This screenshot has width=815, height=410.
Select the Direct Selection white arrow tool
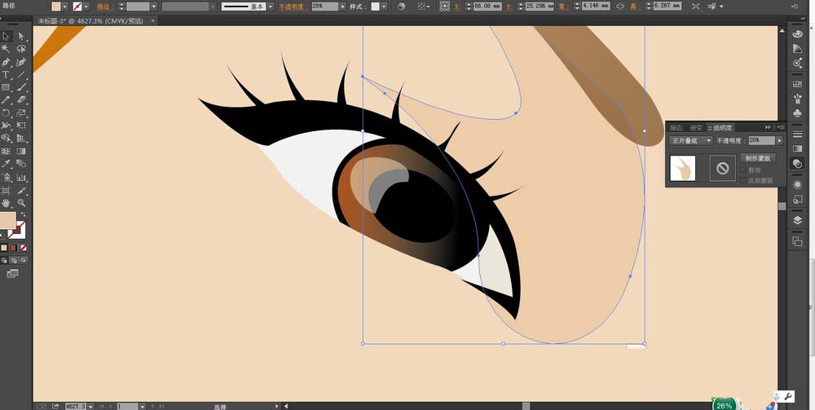click(x=21, y=36)
